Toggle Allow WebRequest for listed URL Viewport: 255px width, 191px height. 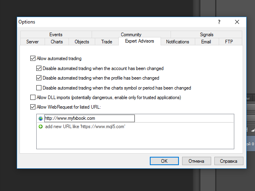33,107
